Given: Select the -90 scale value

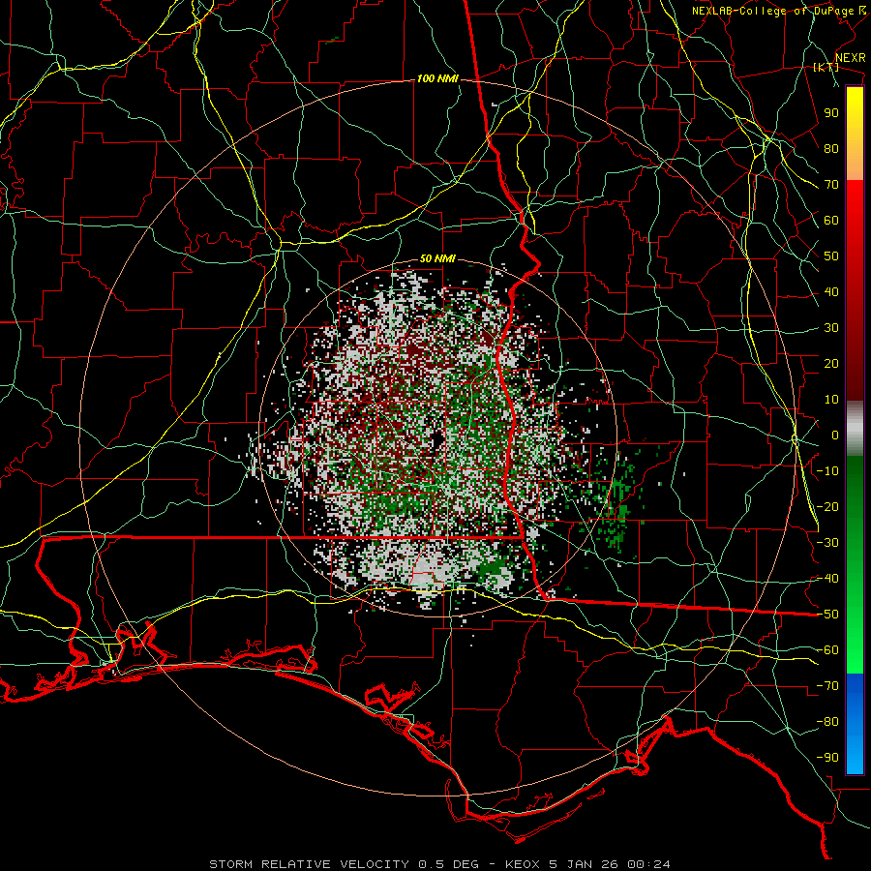Looking at the screenshot, I should tap(827, 758).
